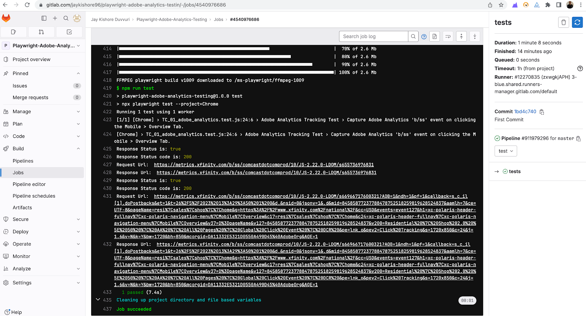Expand the Code section
Viewport: 586px width, 316px height.
42,136
